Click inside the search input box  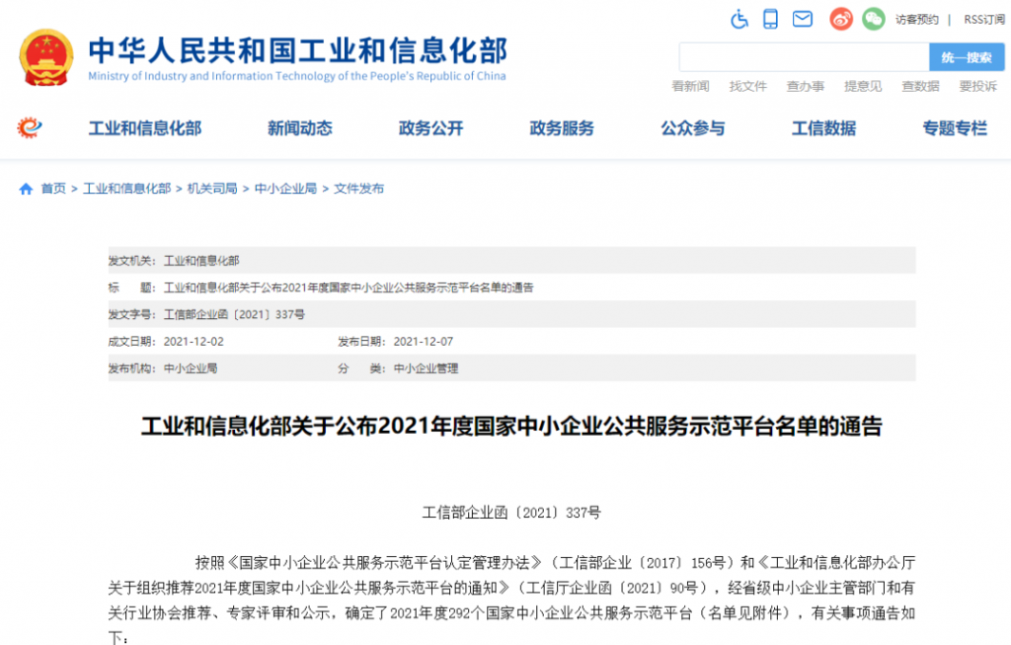pyautogui.click(x=804, y=58)
